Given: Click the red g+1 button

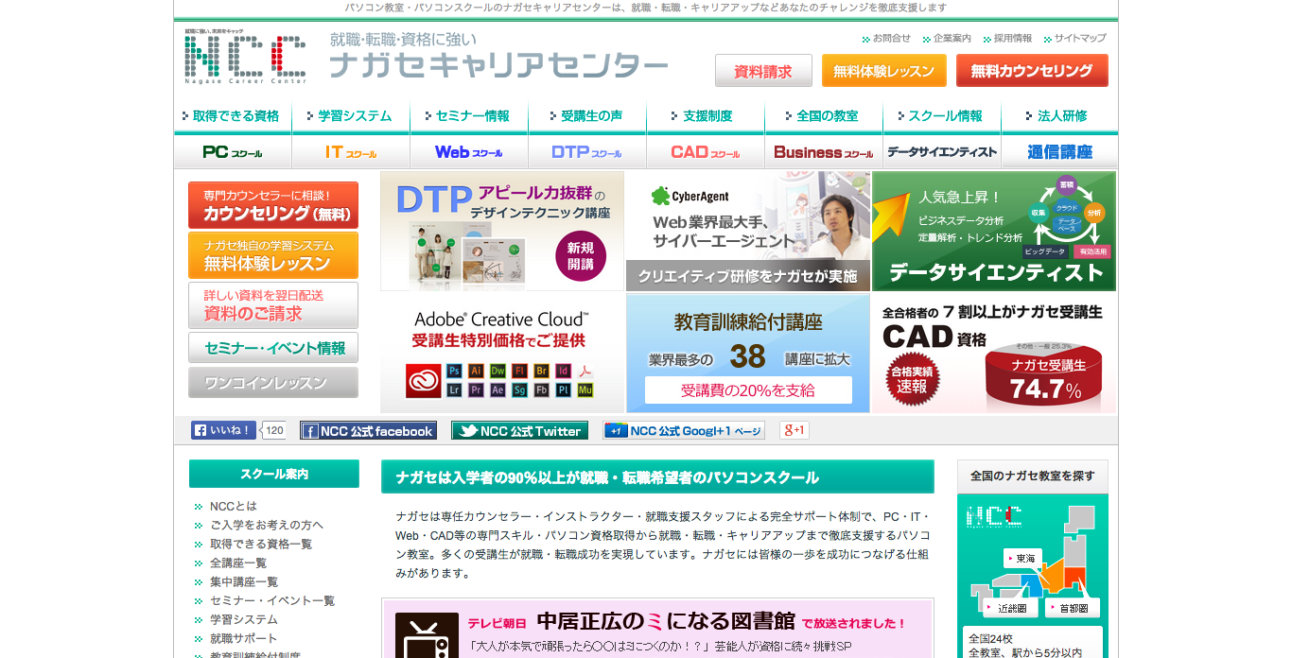Looking at the screenshot, I should [x=794, y=430].
